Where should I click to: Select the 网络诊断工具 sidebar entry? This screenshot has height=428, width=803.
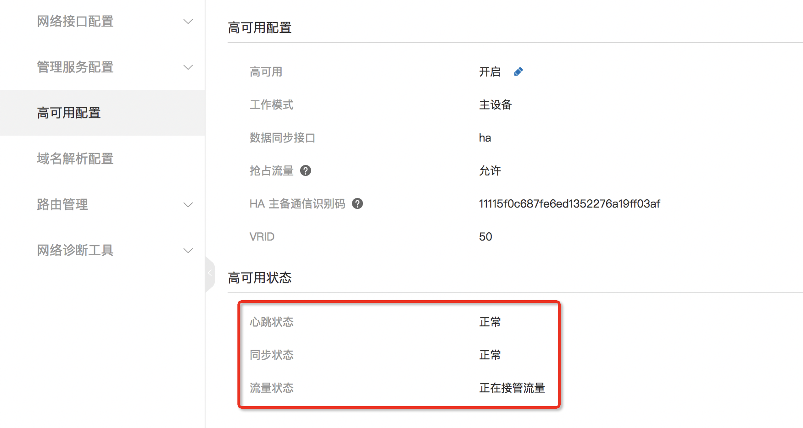pos(75,250)
